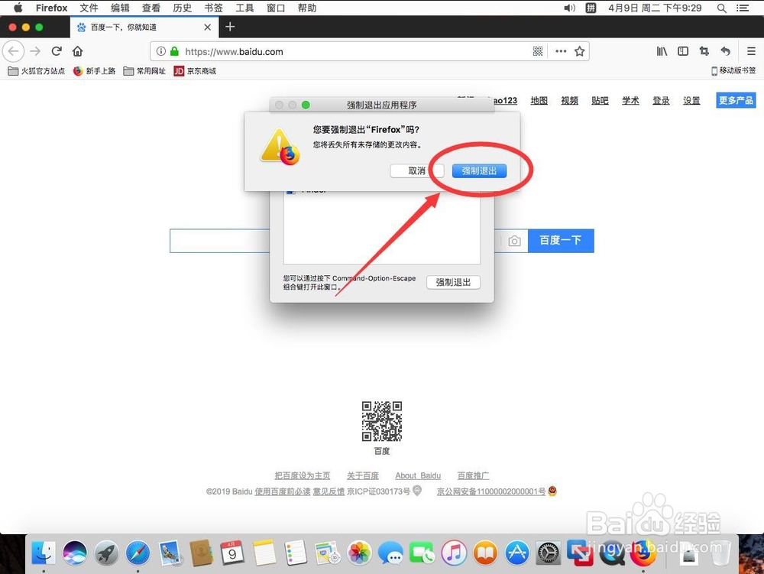The image size is (764, 574).
Task: Open Photos app in the Dock
Action: [359, 553]
